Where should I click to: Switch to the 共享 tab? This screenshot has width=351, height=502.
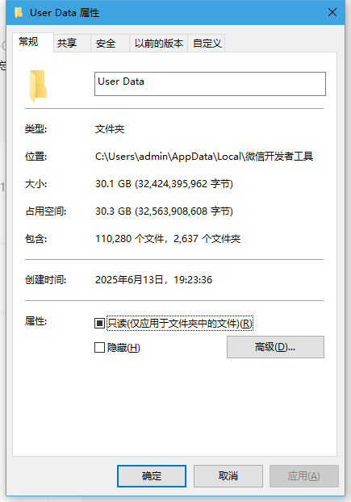72,43
